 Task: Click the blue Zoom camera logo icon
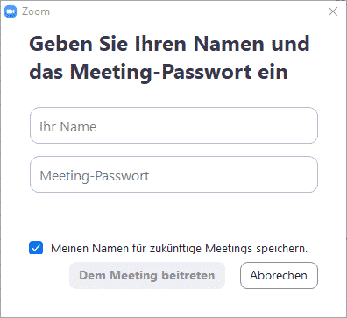11,11
